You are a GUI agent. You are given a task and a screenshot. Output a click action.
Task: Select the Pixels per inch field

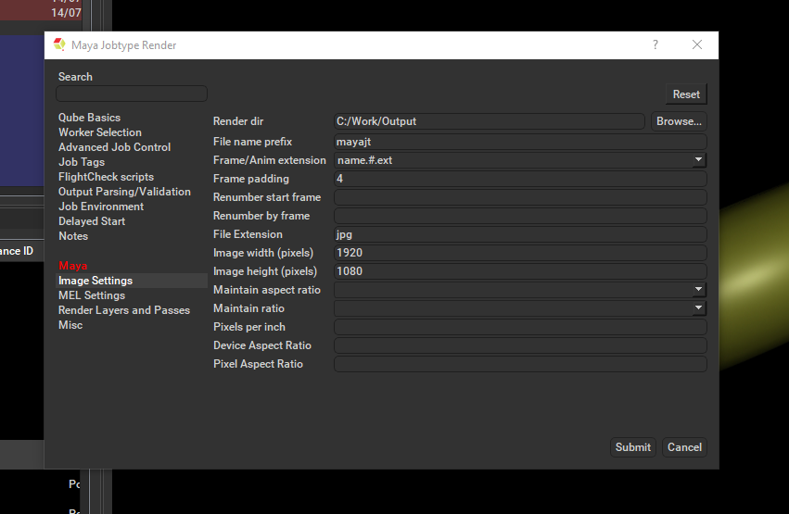pos(519,327)
